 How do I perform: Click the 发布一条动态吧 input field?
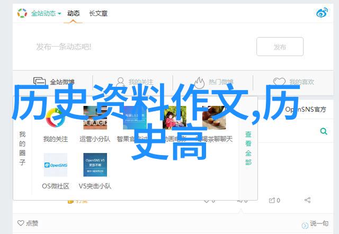[132, 47]
